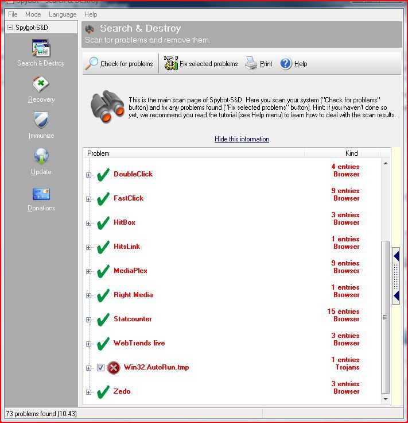The width and height of the screenshot is (408, 423).
Task: Open the Recovery first-aid icon
Action: pyautogui.click(x=41, y=84)
